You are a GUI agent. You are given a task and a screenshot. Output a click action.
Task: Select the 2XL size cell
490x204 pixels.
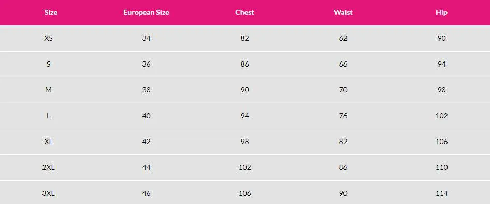coord(49,167)
